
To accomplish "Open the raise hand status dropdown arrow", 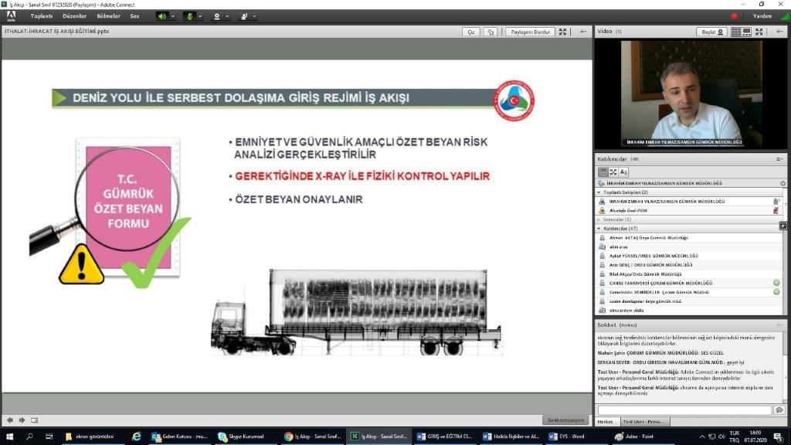I will coord(255,15).
